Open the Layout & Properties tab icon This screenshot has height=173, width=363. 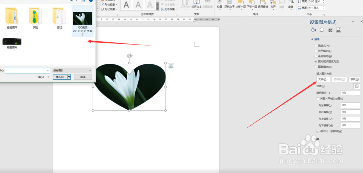(330, 30)
